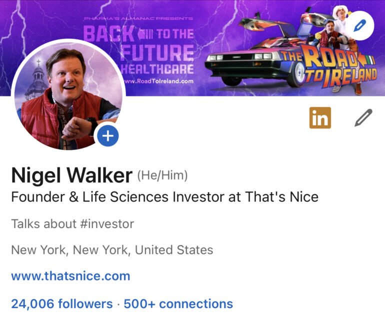The image size is (385, 318).
Task: Click the gray edit profile pencil
Action: point(363,118)
